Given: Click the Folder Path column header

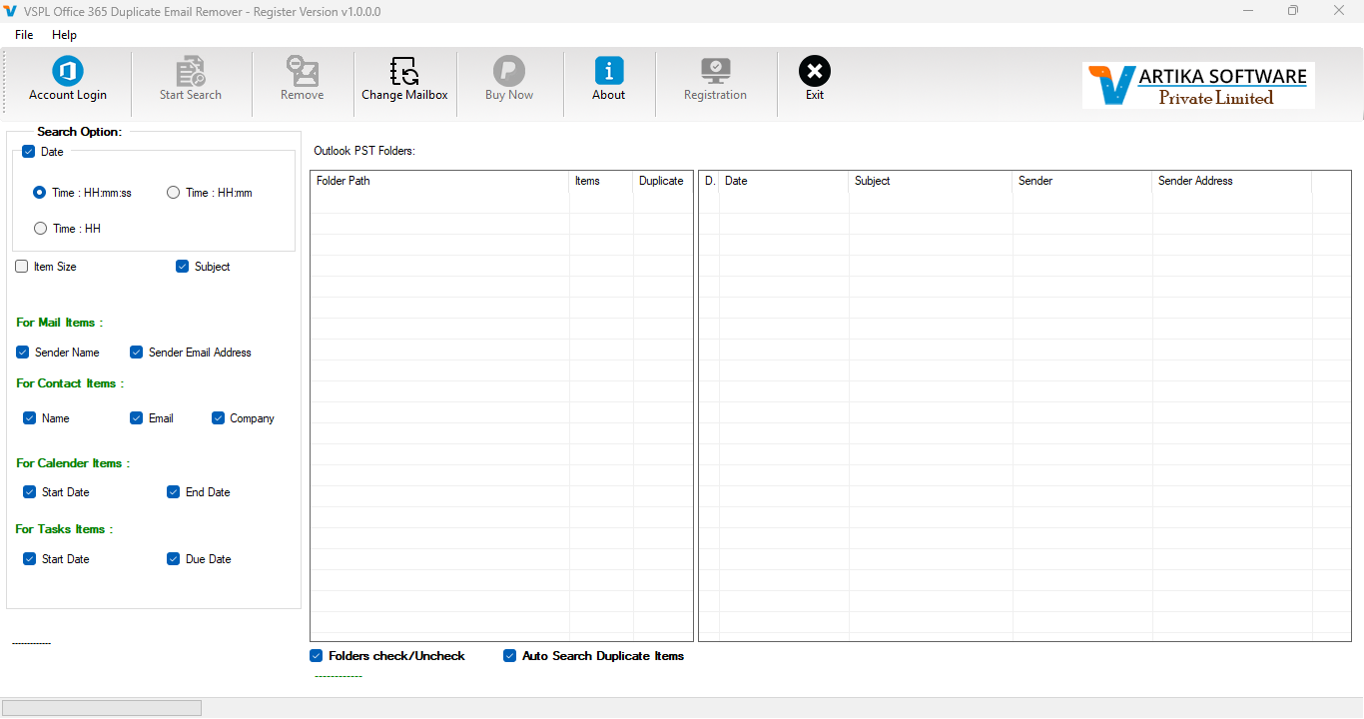Looking at the screenshot, I should coord(440,181).
